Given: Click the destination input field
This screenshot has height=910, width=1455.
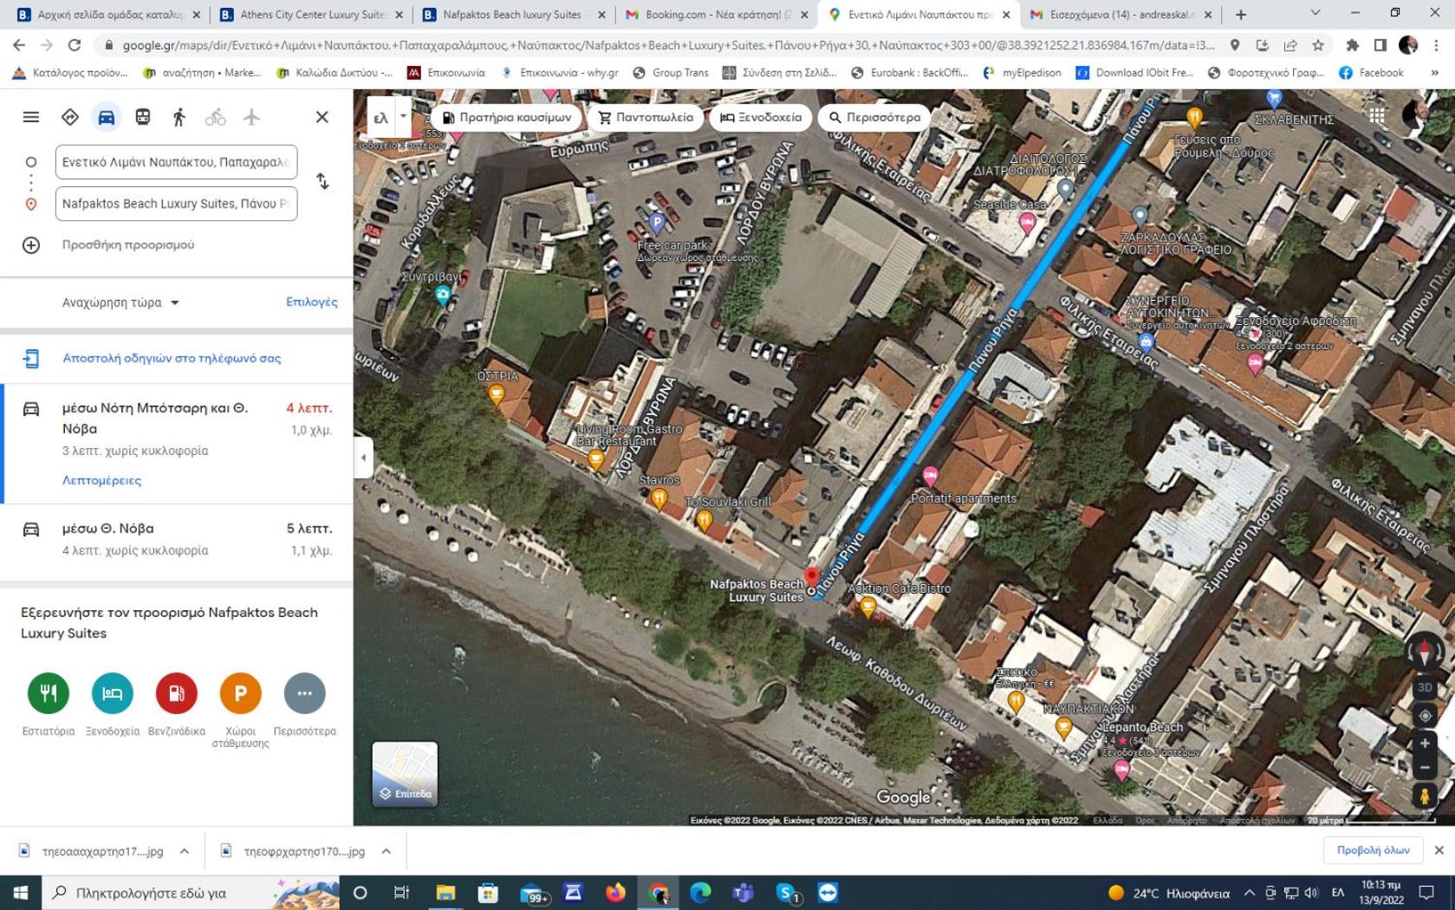Looking at the screenshot, I should click(x=176, y=204).
